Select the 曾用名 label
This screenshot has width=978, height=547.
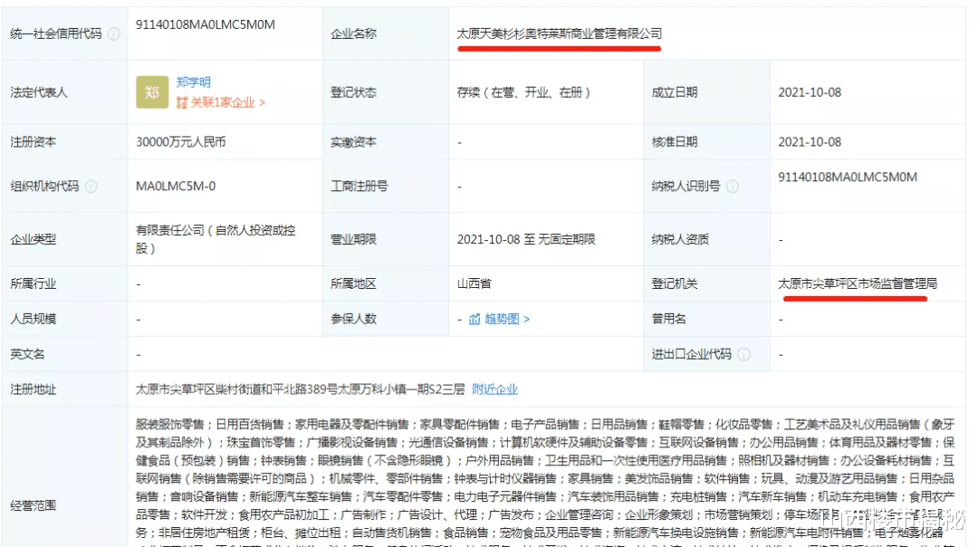668,319
